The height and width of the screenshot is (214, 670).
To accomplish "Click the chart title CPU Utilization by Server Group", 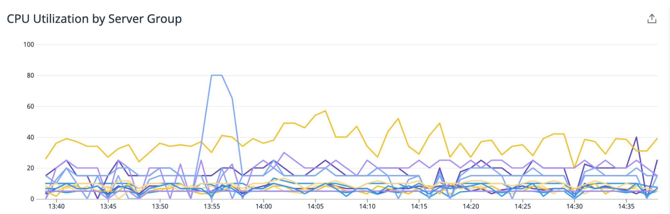I will 95,19.
